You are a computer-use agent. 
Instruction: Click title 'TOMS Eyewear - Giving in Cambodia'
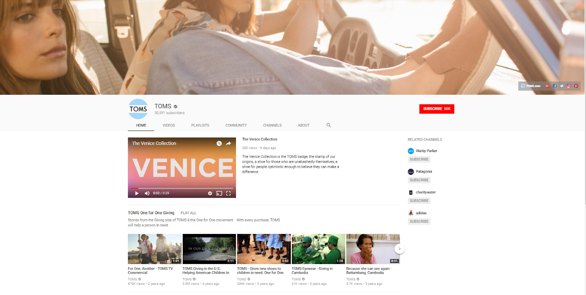click(x=312, y=271)
